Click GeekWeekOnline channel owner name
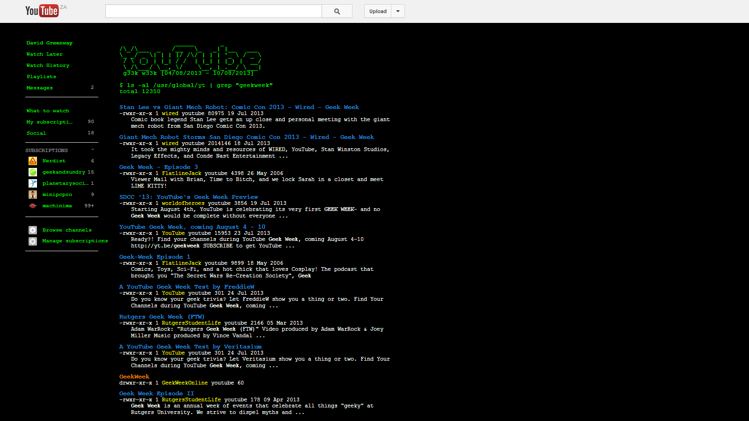 point(185,383)
